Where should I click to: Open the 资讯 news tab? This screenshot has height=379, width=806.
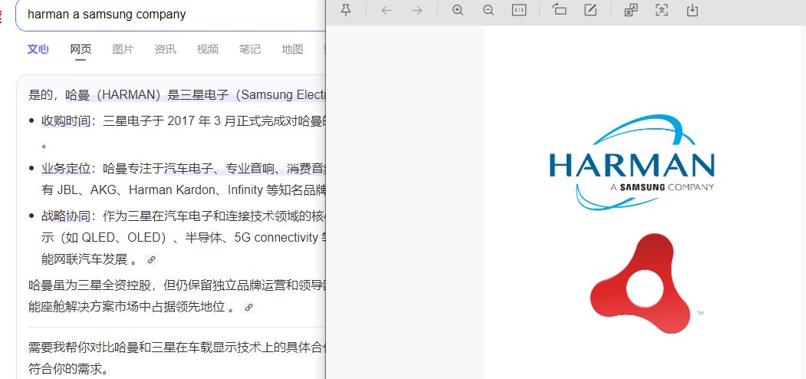point(165,49)
